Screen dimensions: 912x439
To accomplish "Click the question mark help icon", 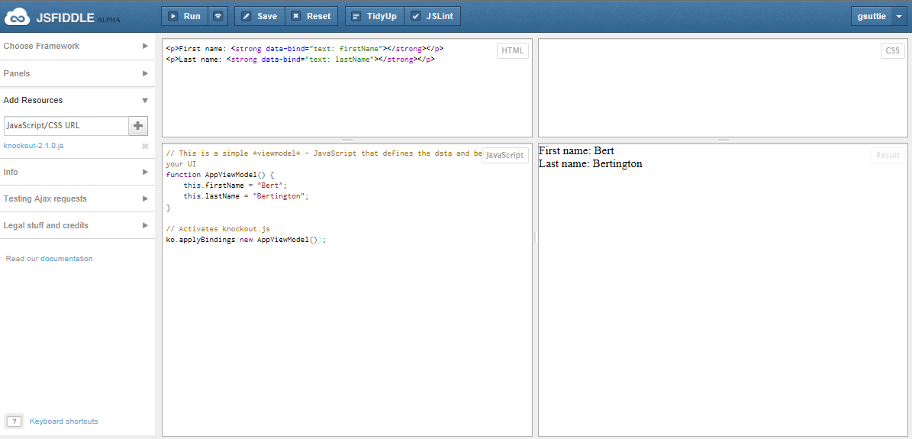I will coord(15,421).
